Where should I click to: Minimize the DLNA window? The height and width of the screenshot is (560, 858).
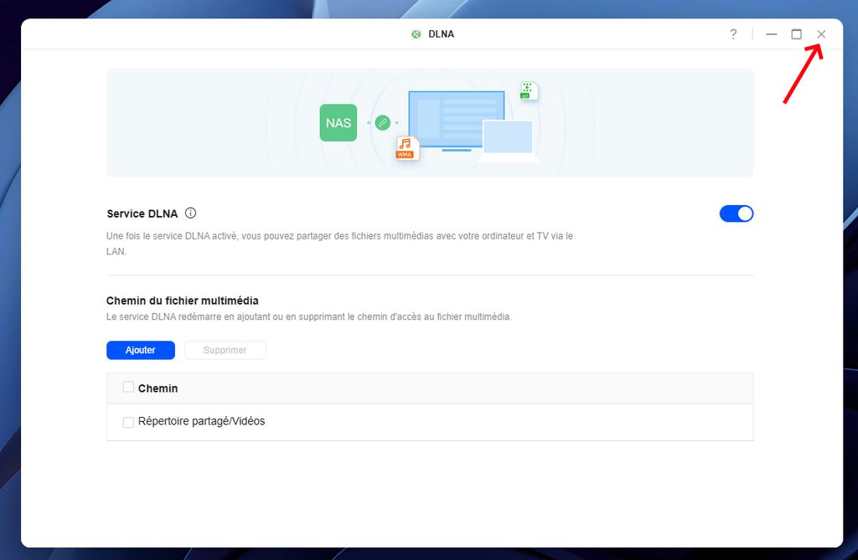pyautogui.click(x=772, y=34)
